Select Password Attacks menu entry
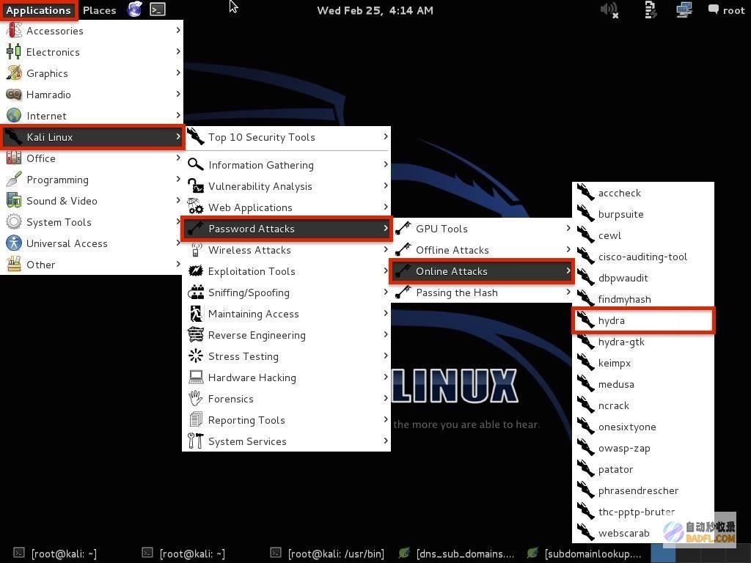This screenshot has height=563, width=751. pyautogui.click(x=287, y=229)
